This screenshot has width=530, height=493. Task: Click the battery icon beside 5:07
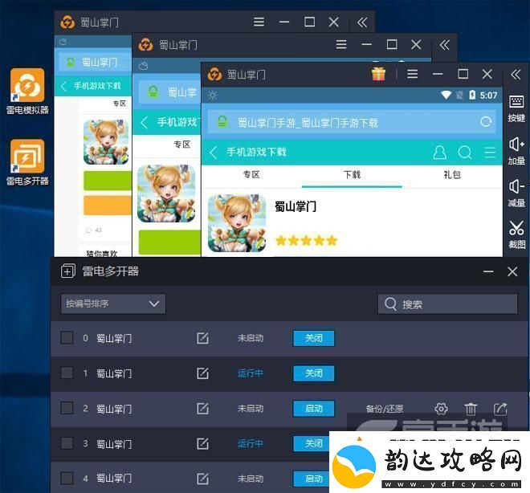472,96
